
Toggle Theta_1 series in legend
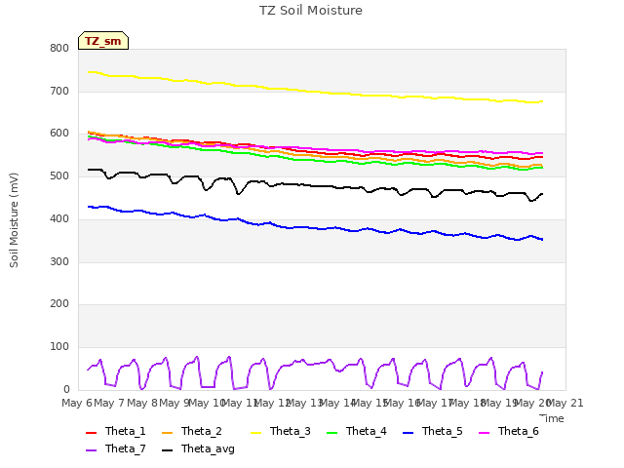click(x=116, y=431)
